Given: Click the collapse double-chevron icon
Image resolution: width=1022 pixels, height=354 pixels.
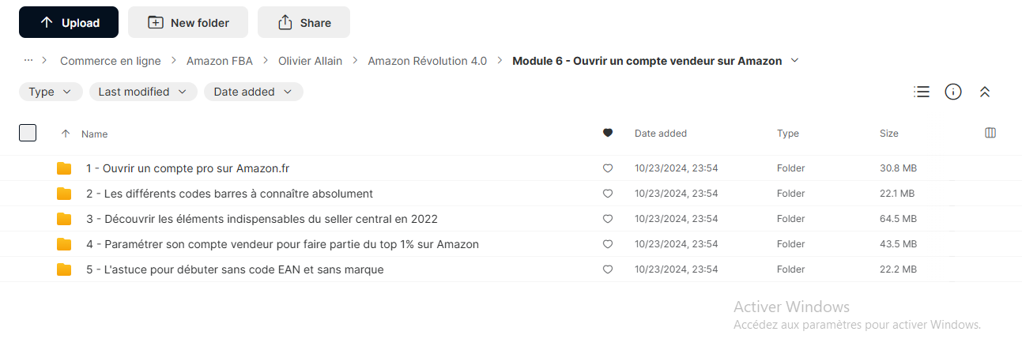Looking at the screenshot, I should 985,92.
